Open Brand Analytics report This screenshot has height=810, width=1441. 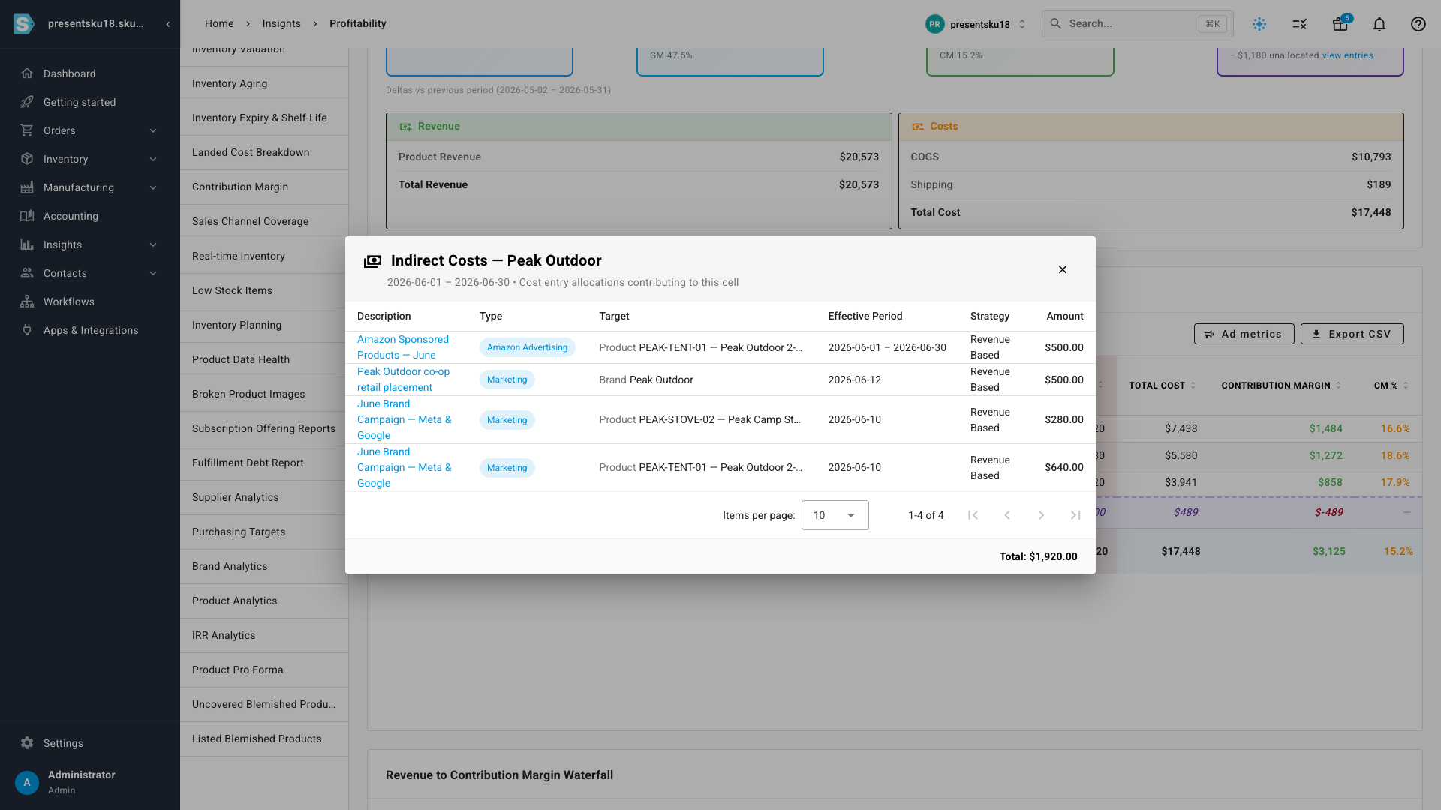[264, 566]
